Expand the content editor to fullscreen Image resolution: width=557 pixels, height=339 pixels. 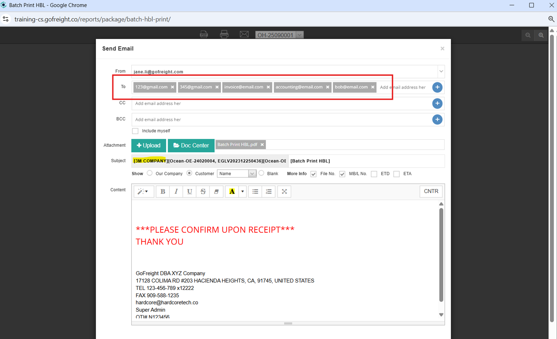click(x=284, y=191)
